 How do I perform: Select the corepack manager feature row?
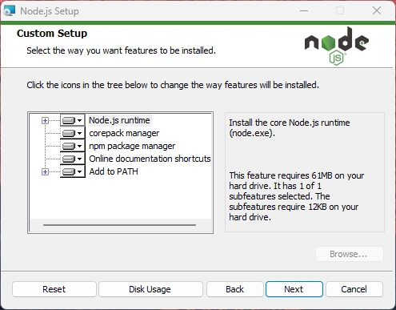(124, 133)
